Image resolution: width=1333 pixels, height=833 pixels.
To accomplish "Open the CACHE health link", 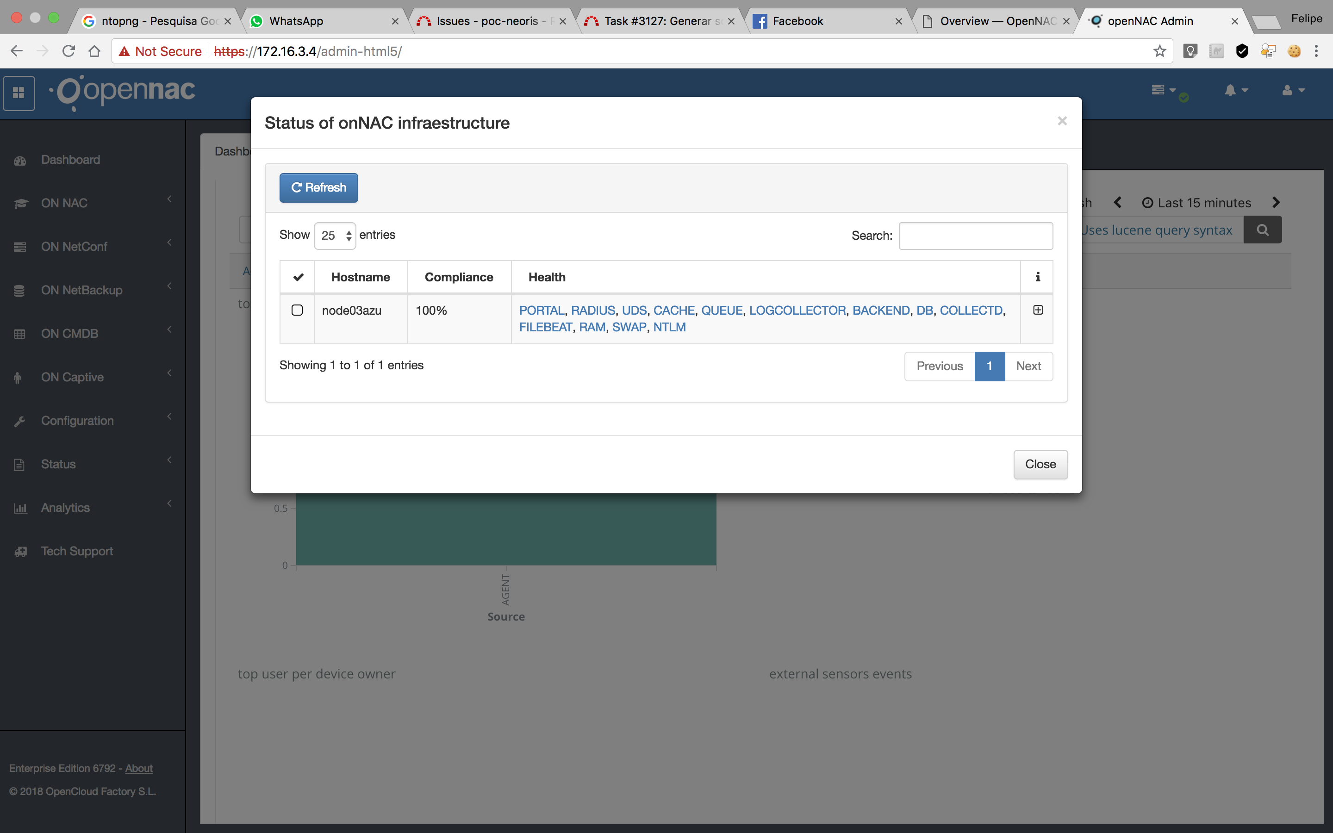I will [x=673, y=311].
